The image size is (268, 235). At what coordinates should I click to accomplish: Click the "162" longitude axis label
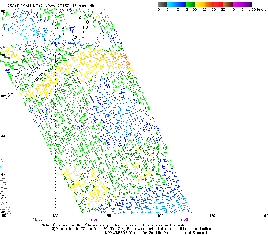click(x=213, y=216)
